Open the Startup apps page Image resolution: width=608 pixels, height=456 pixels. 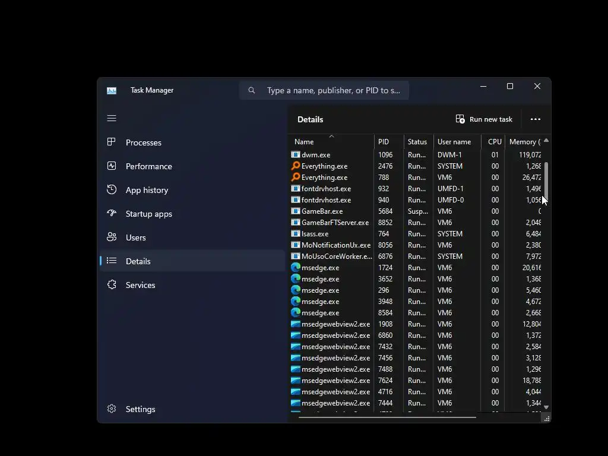[x=192, y=214]
